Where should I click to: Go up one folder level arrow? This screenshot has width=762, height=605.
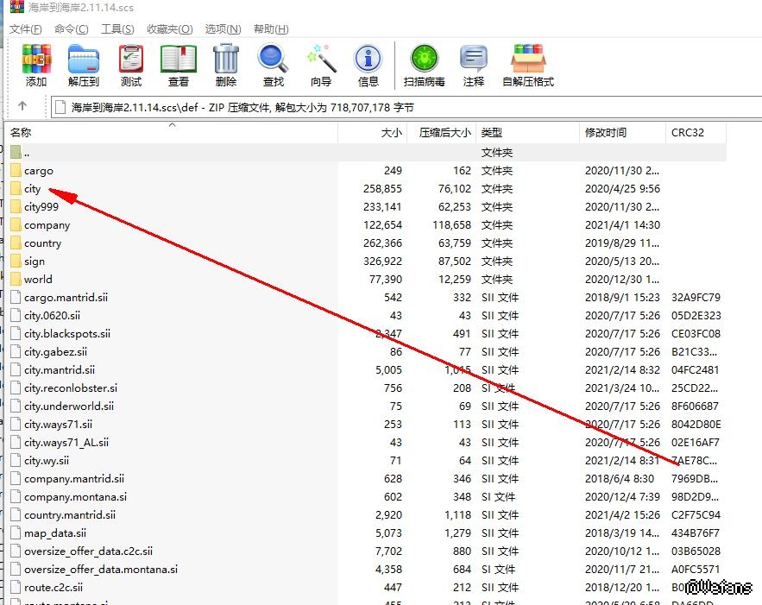(x=22, y=107)
